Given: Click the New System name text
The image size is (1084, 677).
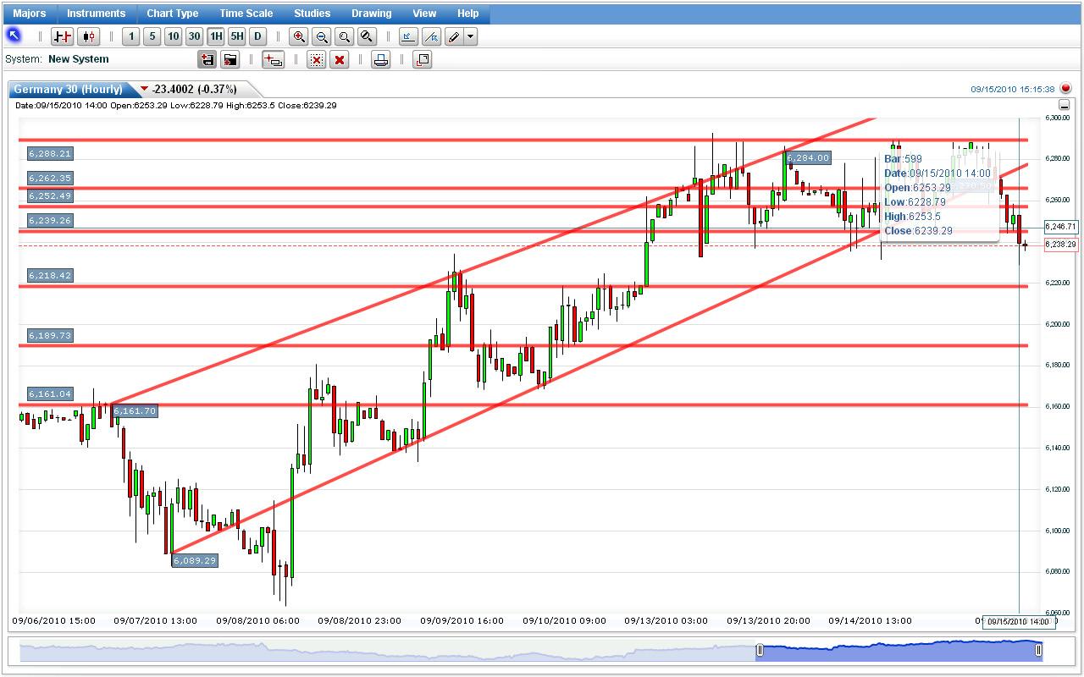Looking at the screenshot, I should 79,59.
